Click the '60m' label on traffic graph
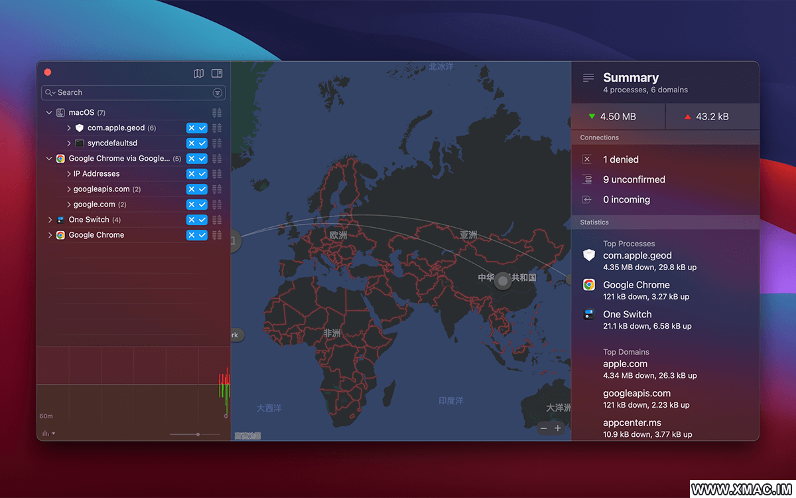The height and width of the screenshot is (498, 796). (46, 416)
